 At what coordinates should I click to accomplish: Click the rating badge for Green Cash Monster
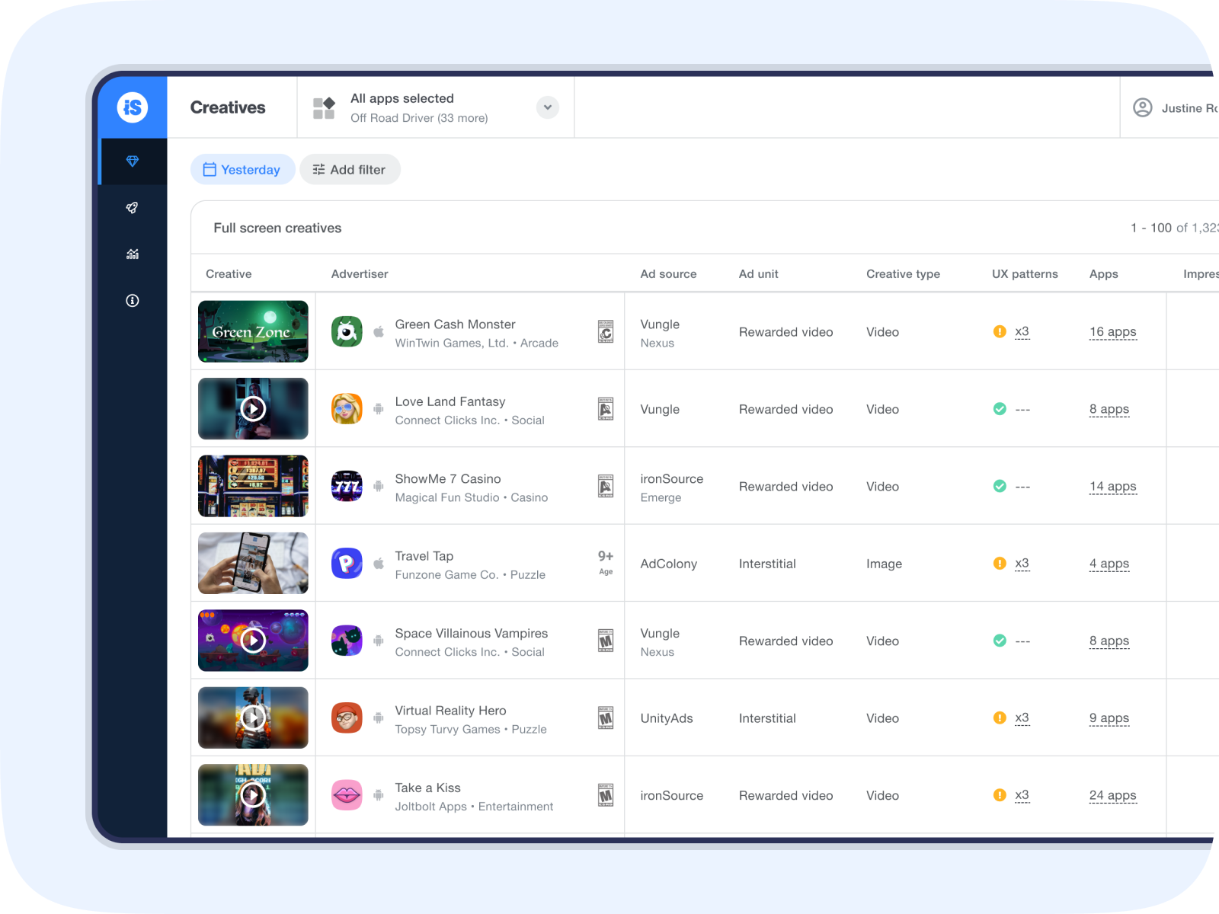tap(606, 331)
